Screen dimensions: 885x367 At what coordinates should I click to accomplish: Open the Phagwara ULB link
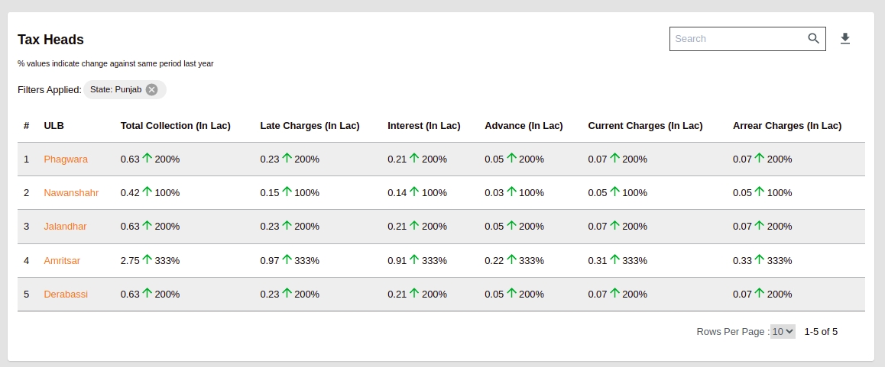click(66, 159)
